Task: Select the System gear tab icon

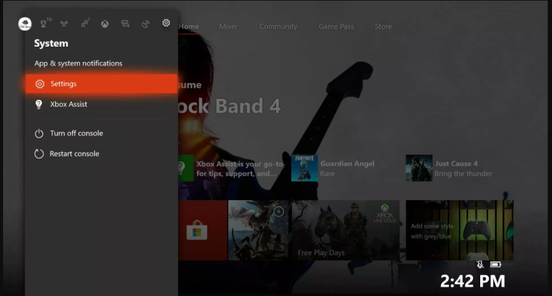Action: (x=166, y=23)
